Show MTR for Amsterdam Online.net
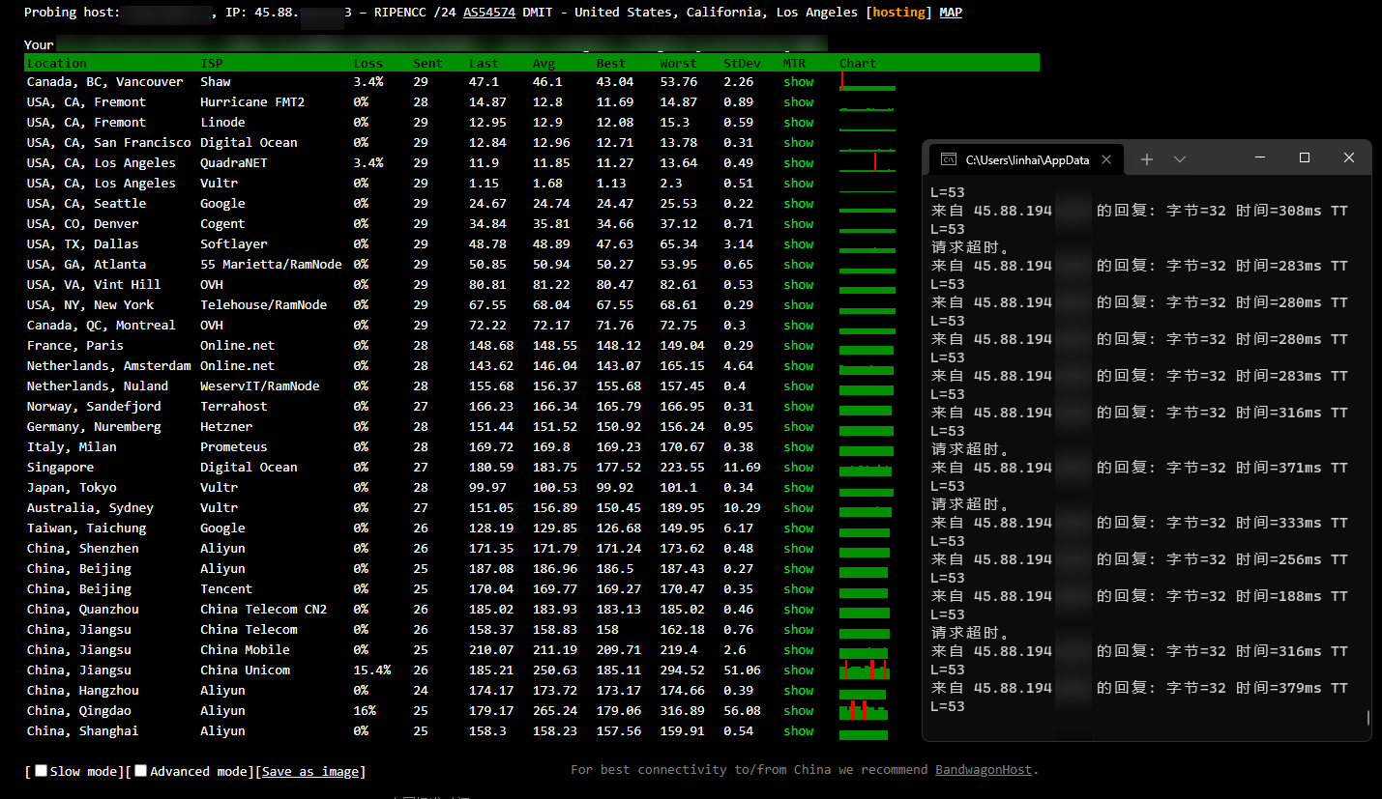The height and width of the screenshot is (799, 1382). pyautogui.click(x=799, y=366)
